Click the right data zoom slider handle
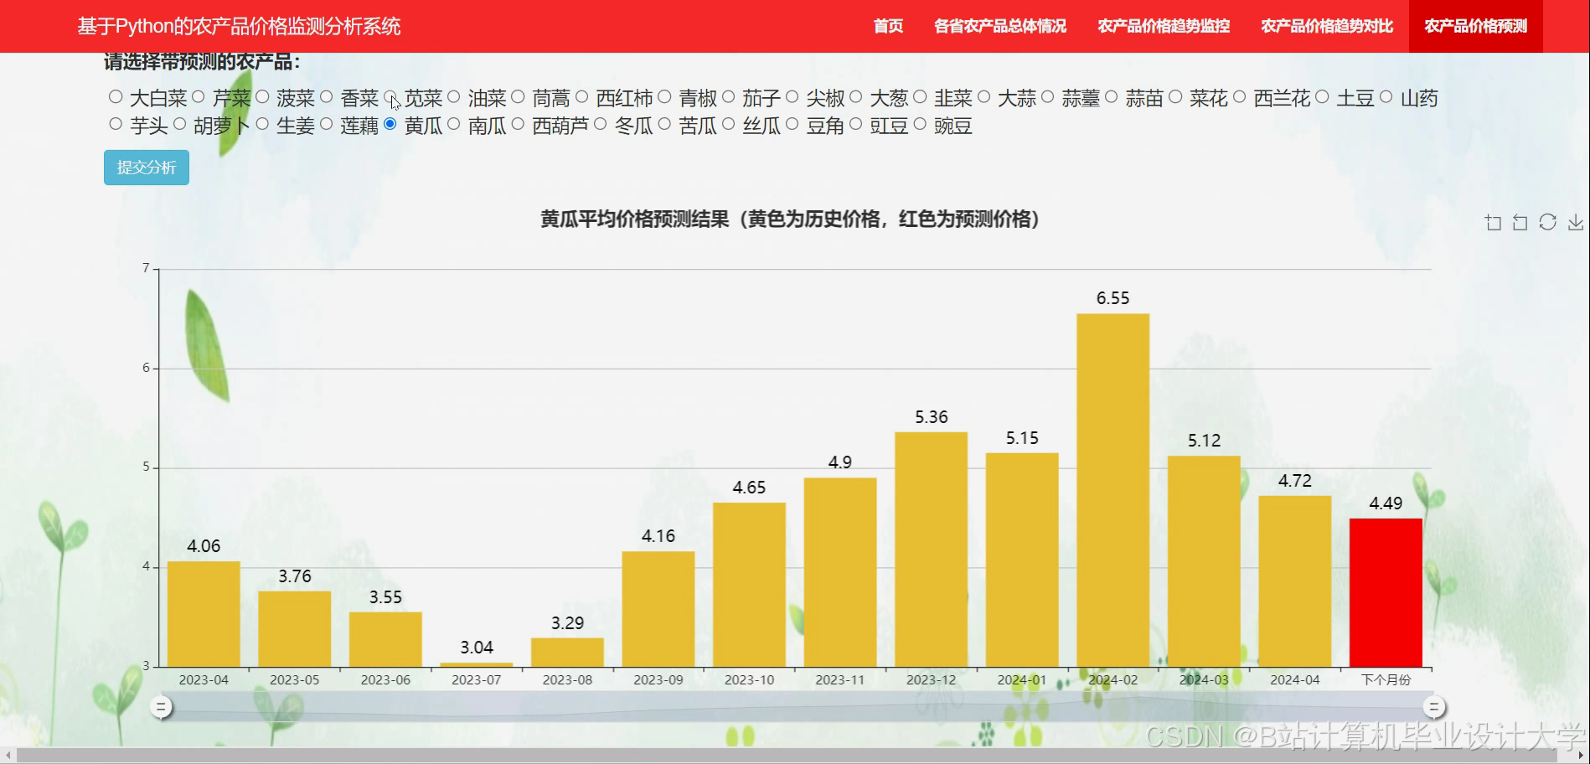The width and height of the screenshot is (1590, 764). 1433,707
